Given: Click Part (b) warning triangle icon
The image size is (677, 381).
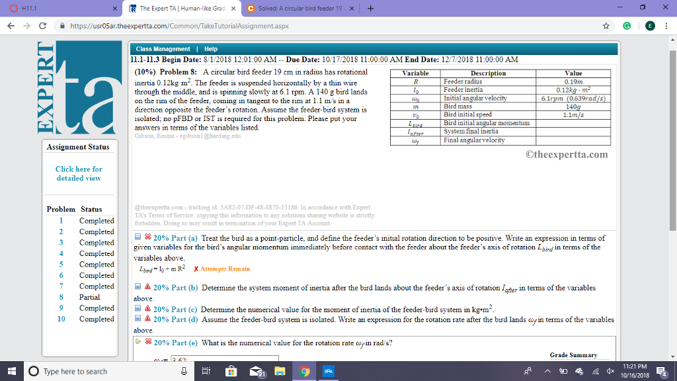Looking at the screenshot, I should click(x=147, y=286).
